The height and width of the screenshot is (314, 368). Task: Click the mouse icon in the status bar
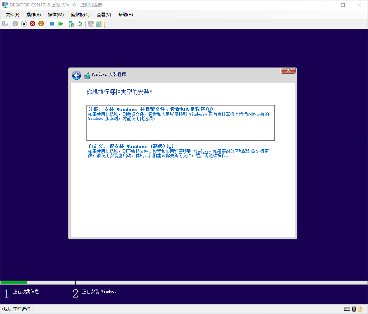[354, 309]
